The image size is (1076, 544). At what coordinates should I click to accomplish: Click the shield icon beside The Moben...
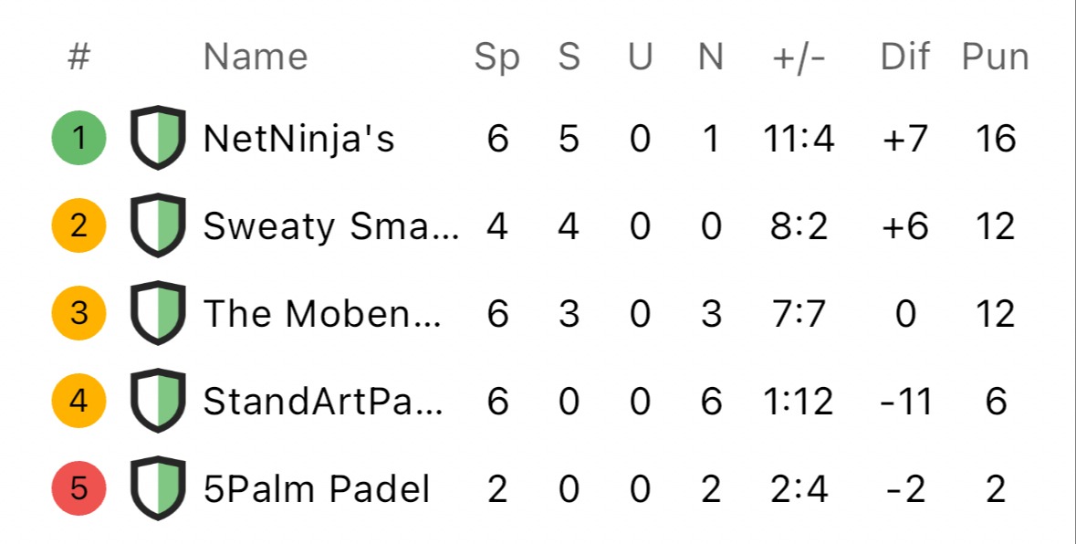(158, 313)
